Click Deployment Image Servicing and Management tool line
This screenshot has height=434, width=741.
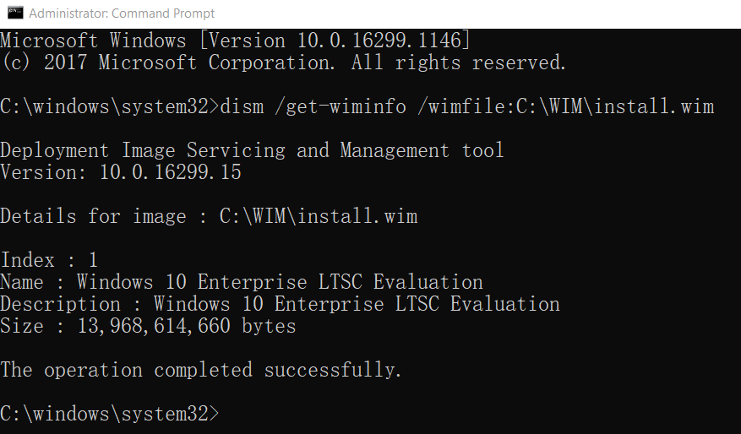[252, 150]
